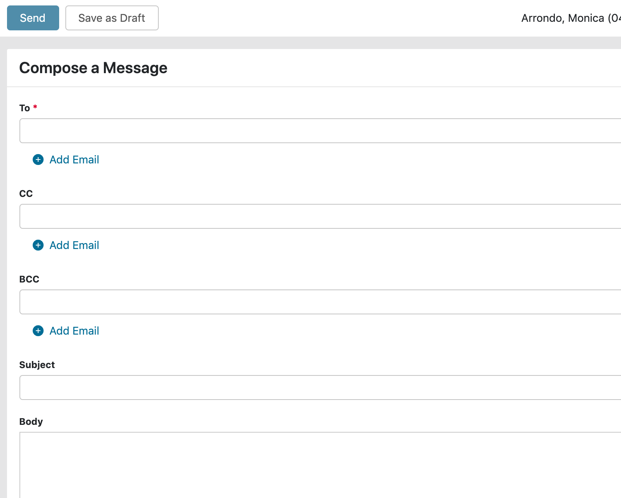Click the Send button
Screen dimensions: 621x498
(33, 18)
